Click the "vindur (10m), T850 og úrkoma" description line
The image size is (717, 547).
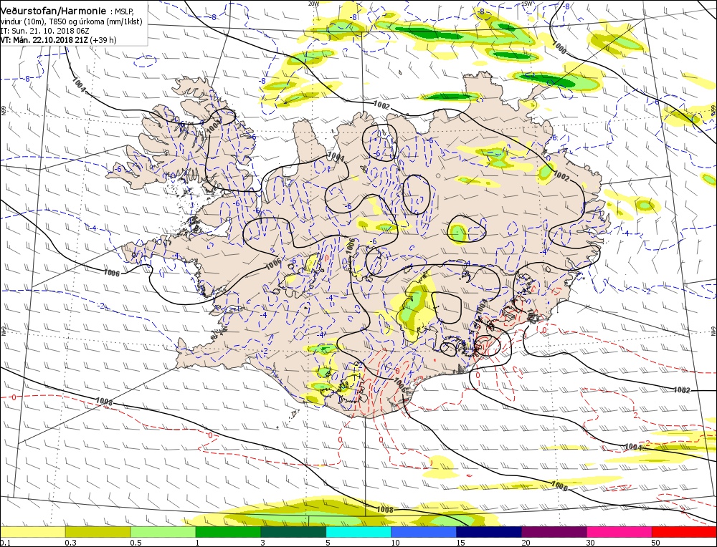tap(71, 22)
